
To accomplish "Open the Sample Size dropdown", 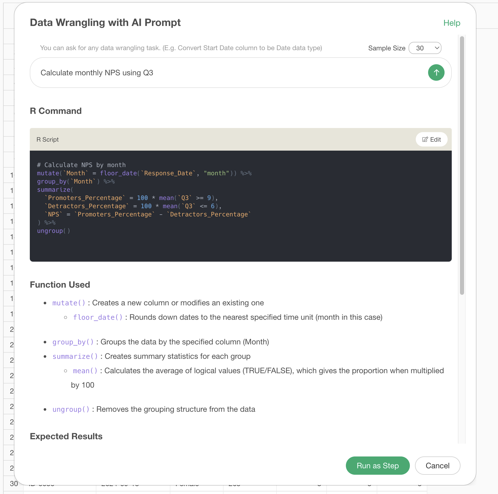I will click(425, 48).
